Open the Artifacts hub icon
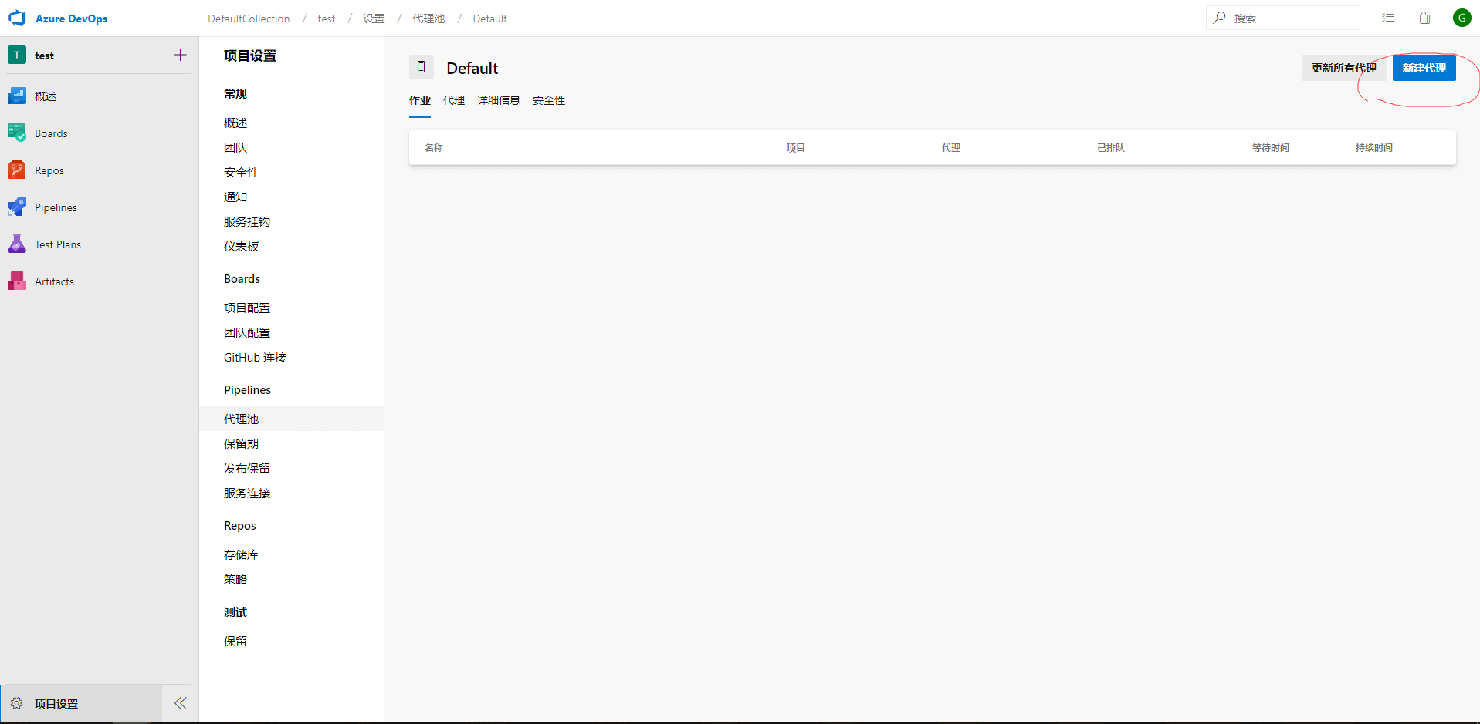1480x724 pixels. point(17,281)
